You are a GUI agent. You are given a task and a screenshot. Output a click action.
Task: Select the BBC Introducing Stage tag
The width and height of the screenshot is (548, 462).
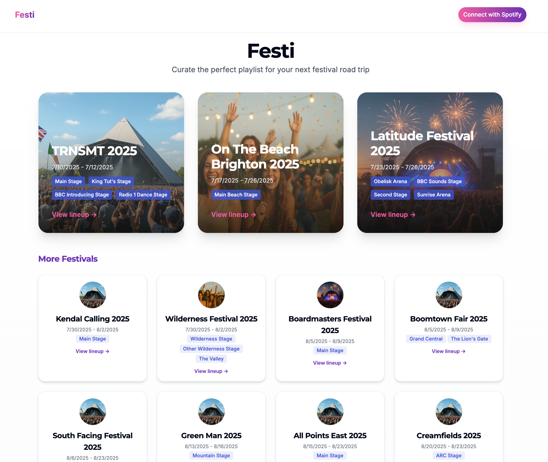pos(82,195)
